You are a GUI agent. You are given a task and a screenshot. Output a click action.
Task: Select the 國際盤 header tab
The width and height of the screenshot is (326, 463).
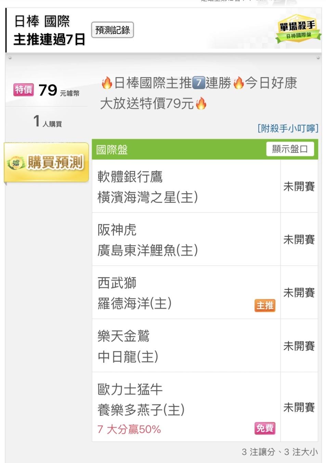[x=112, y=150]
